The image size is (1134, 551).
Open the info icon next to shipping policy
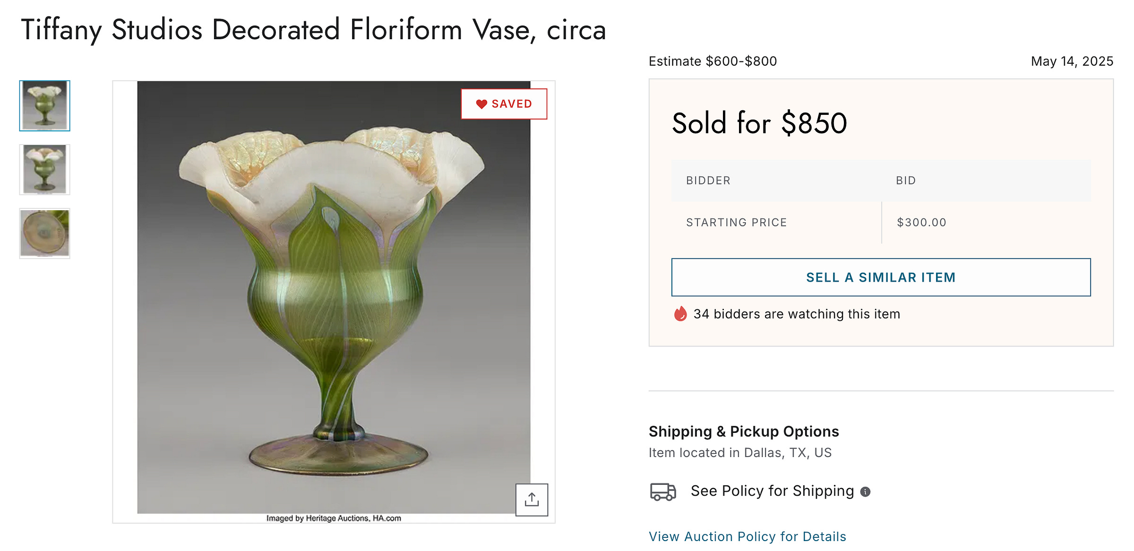[865, 492]
